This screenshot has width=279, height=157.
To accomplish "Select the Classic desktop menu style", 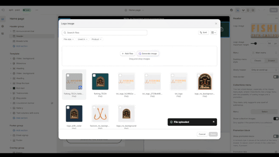I will click(x=258, y=61).
